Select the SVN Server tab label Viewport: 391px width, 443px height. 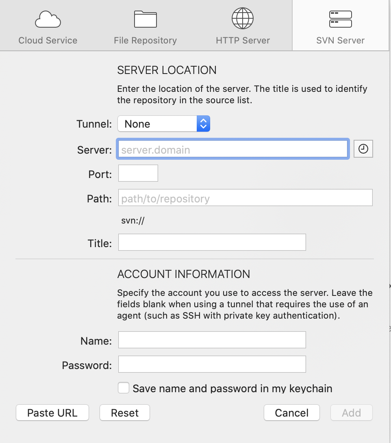coord(341,40)
